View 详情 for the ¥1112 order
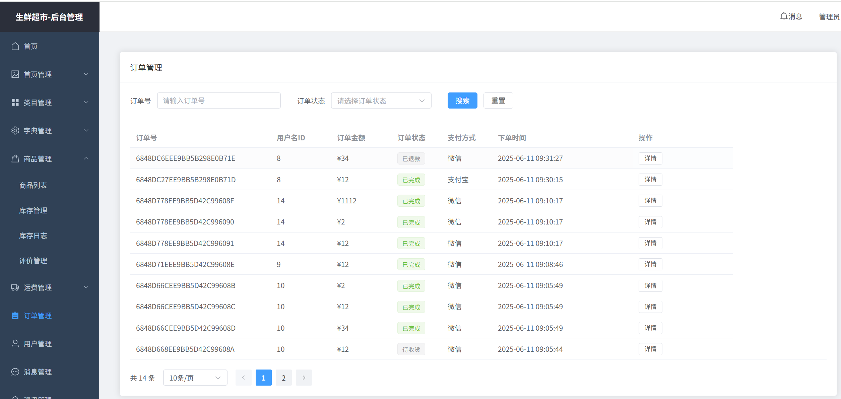 (x=650, y=201)
